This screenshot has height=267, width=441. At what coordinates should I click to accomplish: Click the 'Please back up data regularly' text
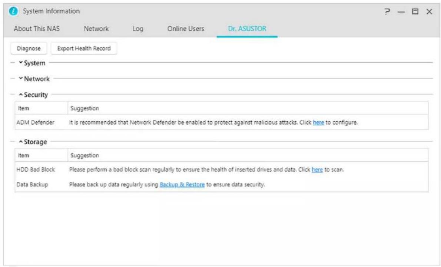[167, 185]
